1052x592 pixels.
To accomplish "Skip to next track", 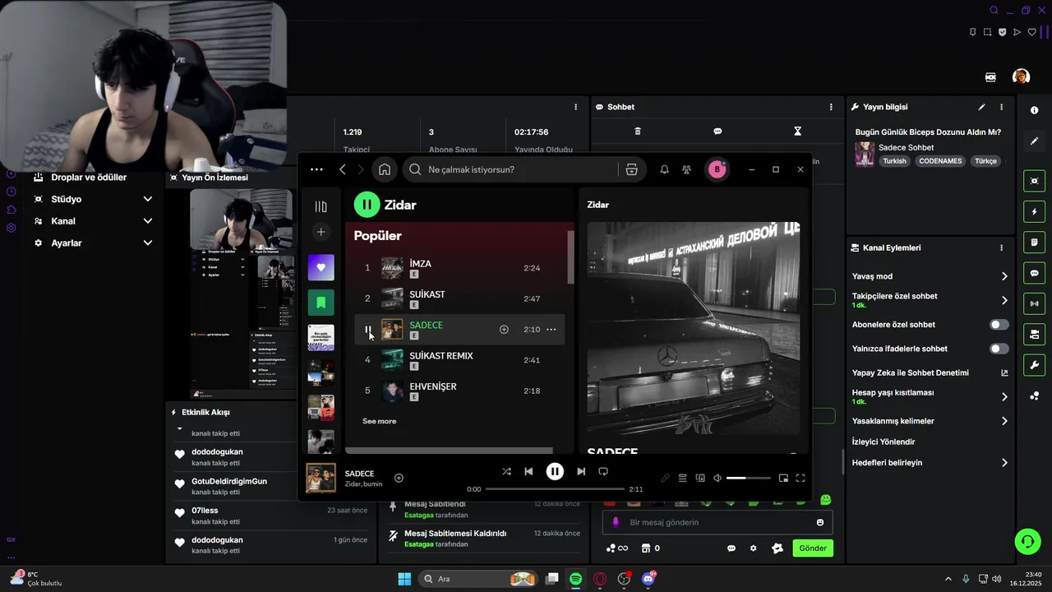I will click(581, 471).
